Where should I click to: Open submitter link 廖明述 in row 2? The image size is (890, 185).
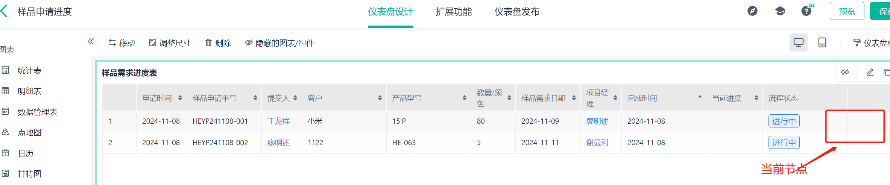pyautogui.click(x=278, y=143)
